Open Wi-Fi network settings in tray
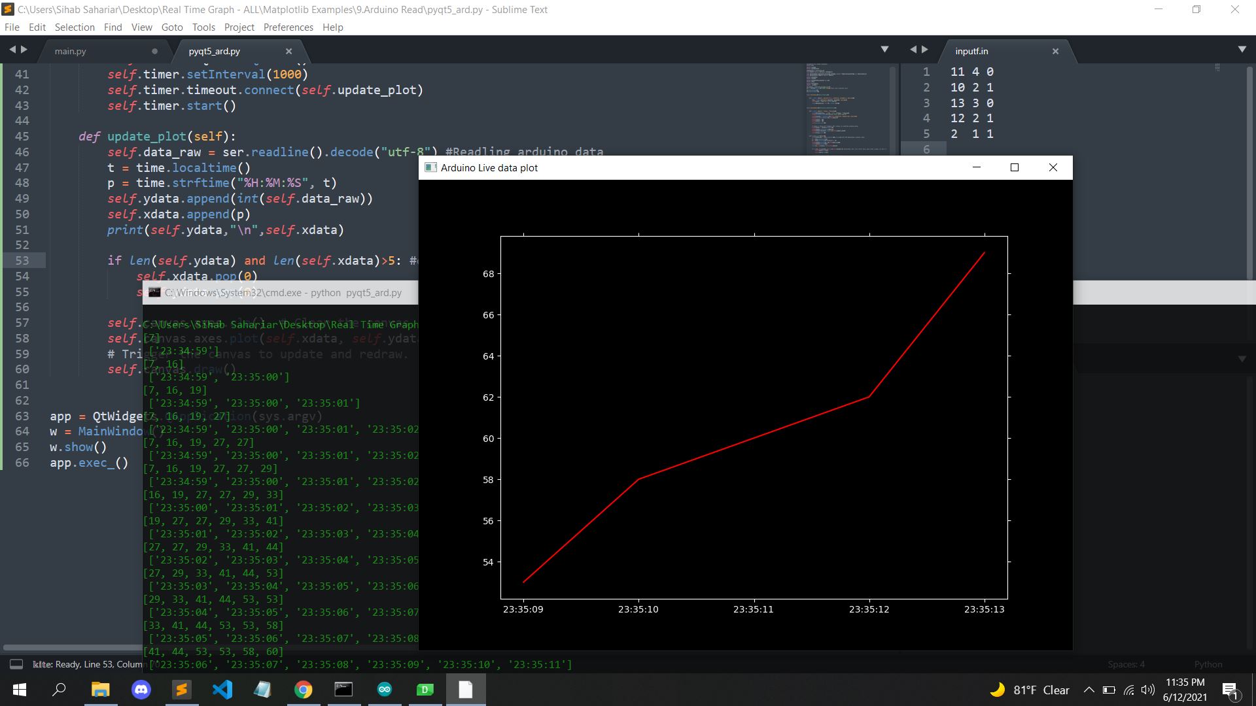The width and height of the screenshot is (1256, 706). 1129,690
